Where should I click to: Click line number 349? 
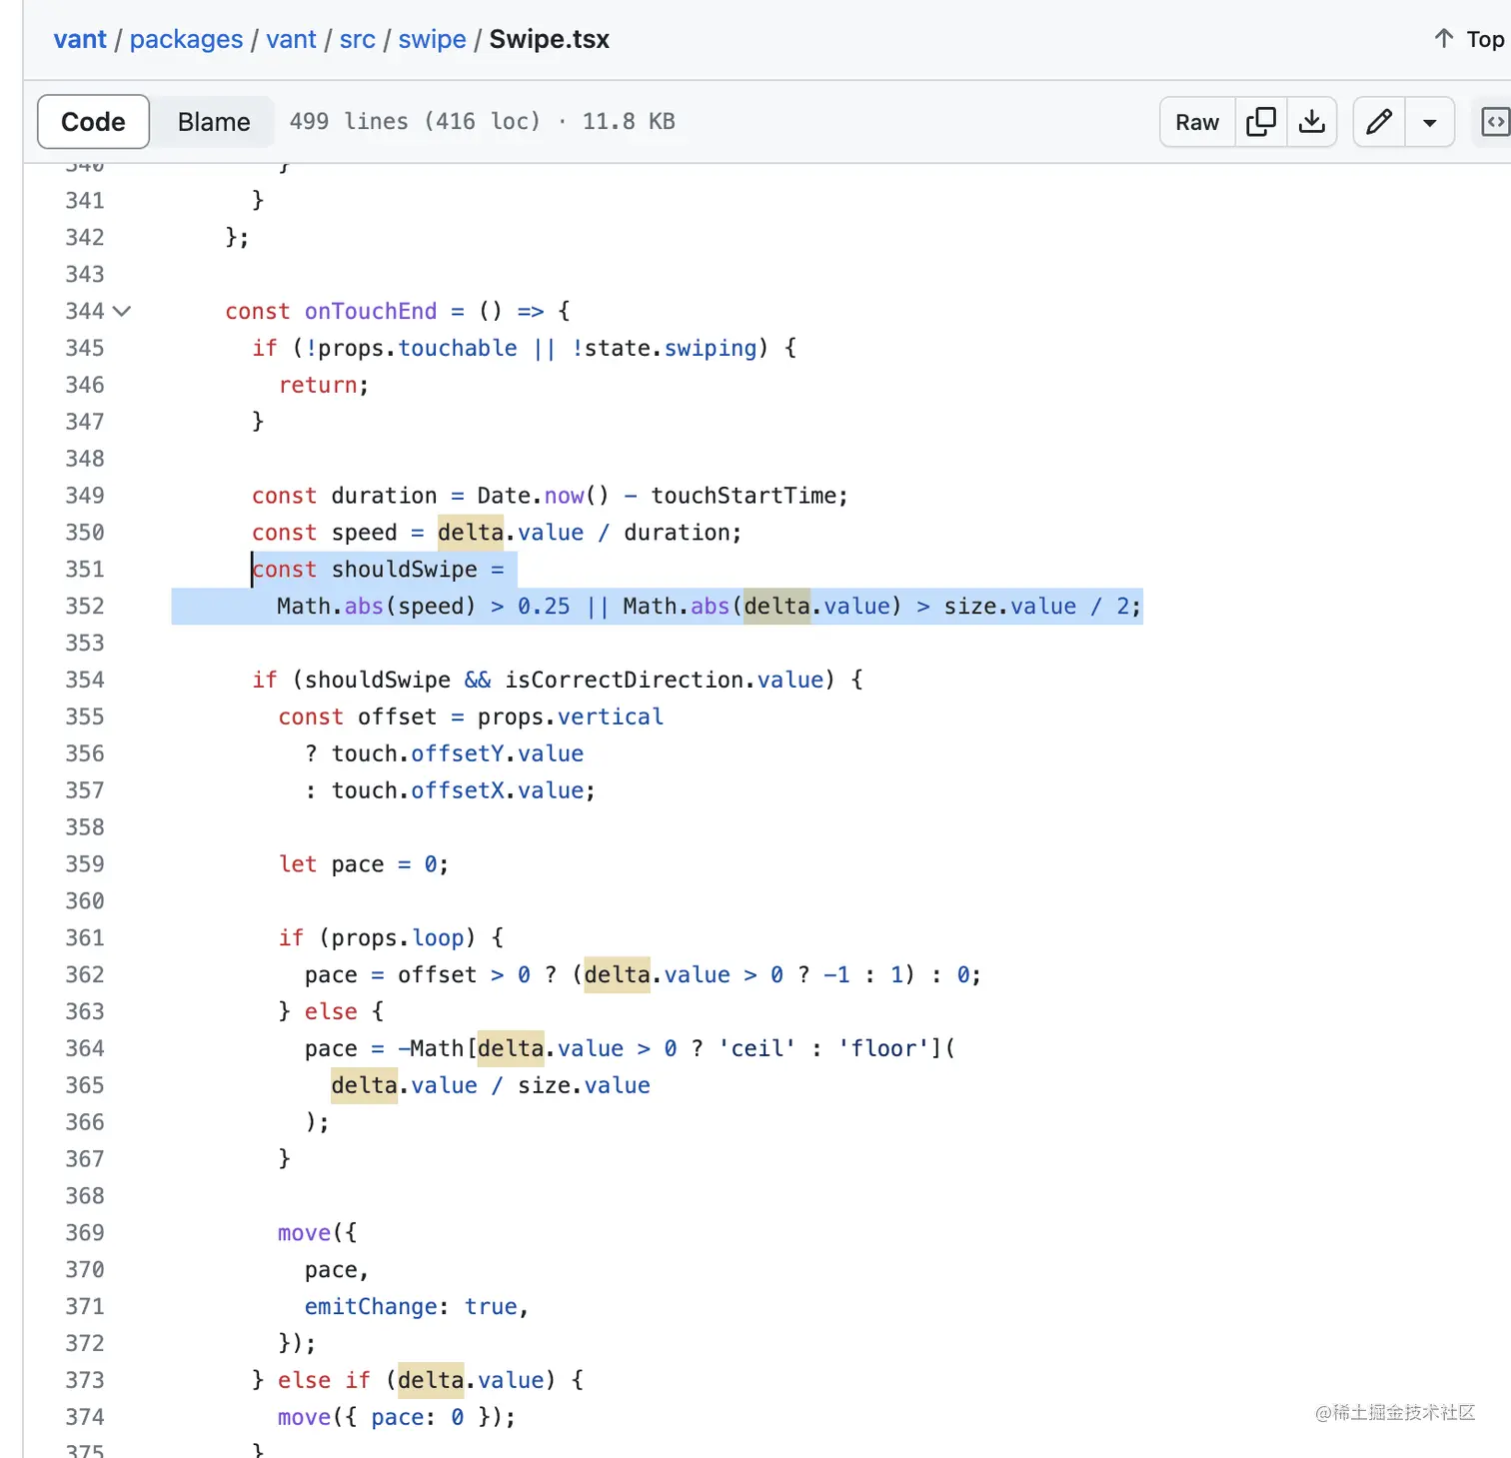pos(85,496)
